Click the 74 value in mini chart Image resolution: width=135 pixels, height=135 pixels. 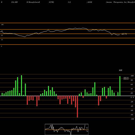pos(87,131)
